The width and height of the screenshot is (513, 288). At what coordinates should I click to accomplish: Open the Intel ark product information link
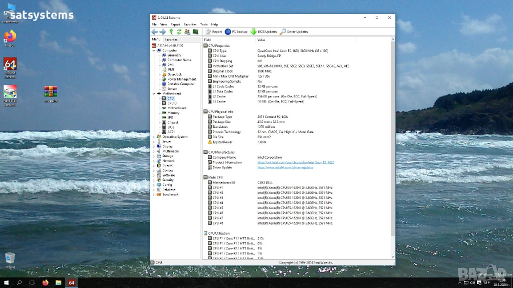(x=296, y=162)
